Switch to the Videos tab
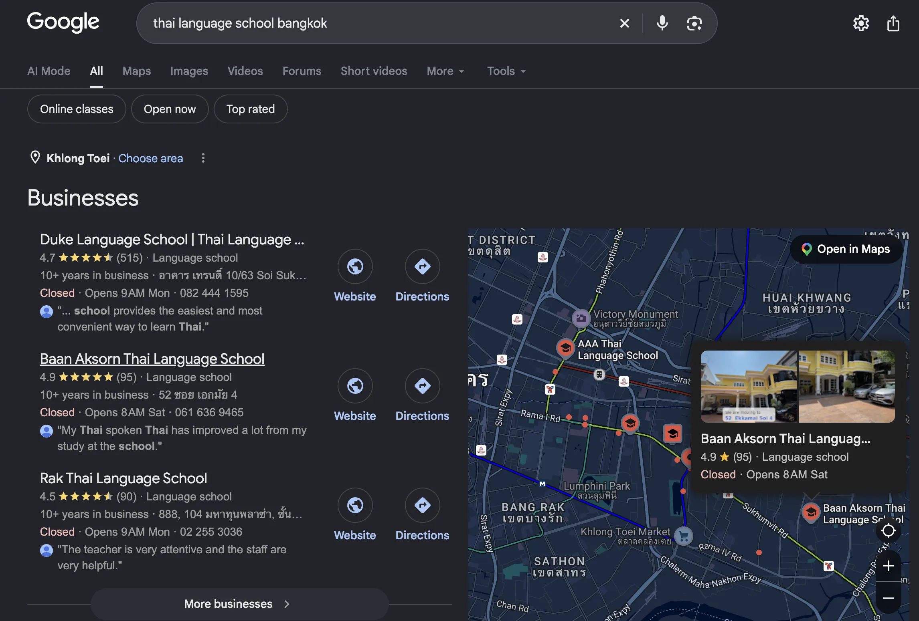This screenshot has width=919, height=621. 245,71
